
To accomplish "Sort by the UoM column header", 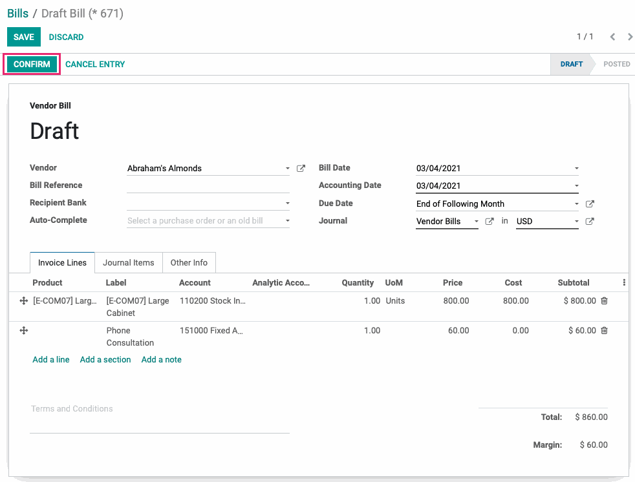I will pos(394,282).
